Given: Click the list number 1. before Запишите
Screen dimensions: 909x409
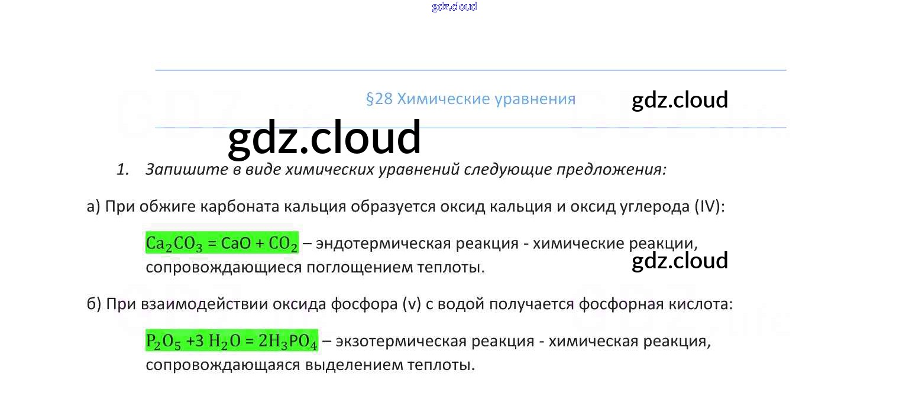Looking at the screenshot, I should 122,170.
